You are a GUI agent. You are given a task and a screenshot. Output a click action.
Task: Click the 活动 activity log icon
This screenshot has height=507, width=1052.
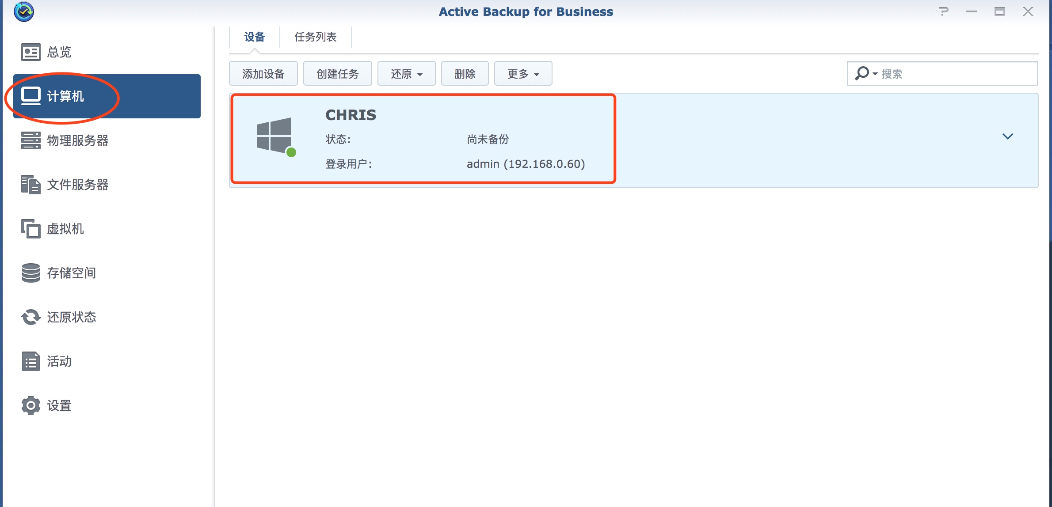point(31,361)
